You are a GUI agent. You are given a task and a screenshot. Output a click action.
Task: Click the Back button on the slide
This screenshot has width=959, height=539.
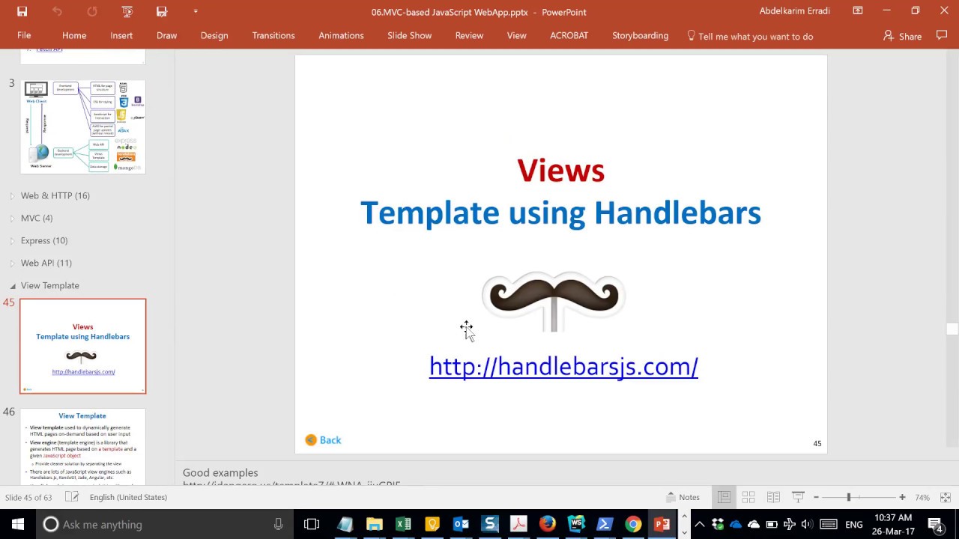323,440
